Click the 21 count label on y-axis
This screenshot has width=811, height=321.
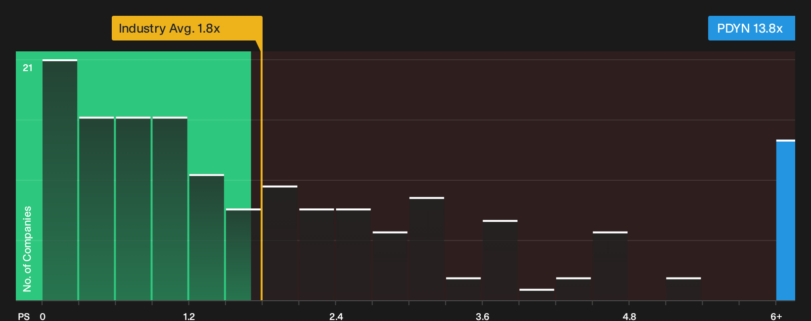28,68
